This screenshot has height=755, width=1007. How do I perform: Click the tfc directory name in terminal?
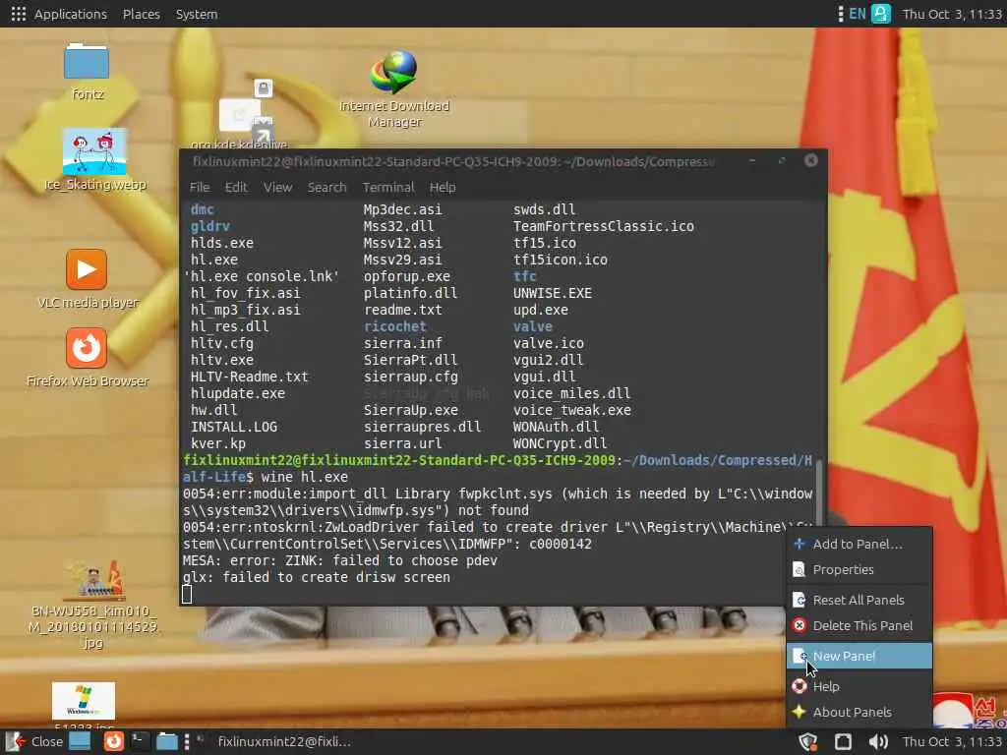click(525, 276)
